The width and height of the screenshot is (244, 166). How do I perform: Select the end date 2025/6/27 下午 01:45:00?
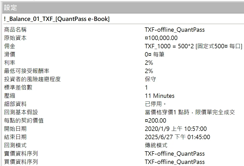[177, 137]
